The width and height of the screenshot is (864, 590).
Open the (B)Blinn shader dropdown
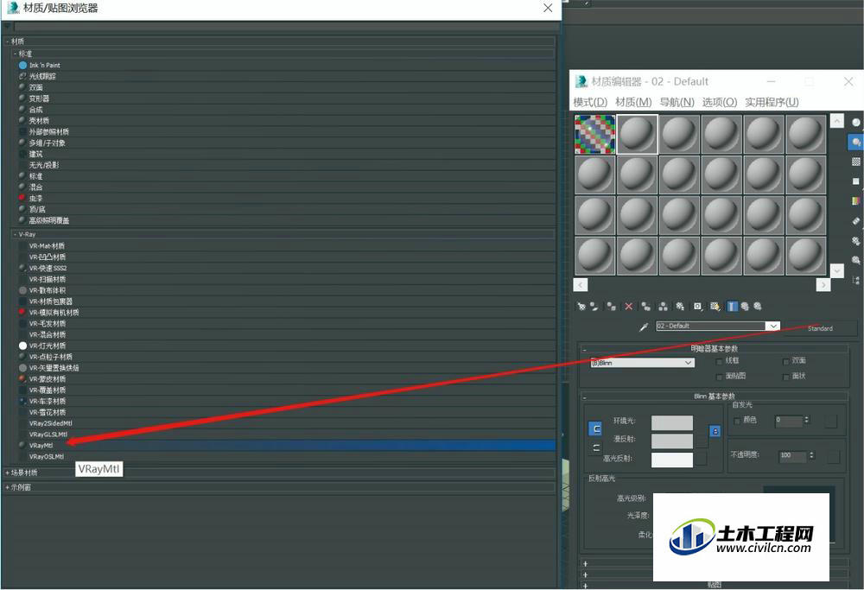pos(642,363)
